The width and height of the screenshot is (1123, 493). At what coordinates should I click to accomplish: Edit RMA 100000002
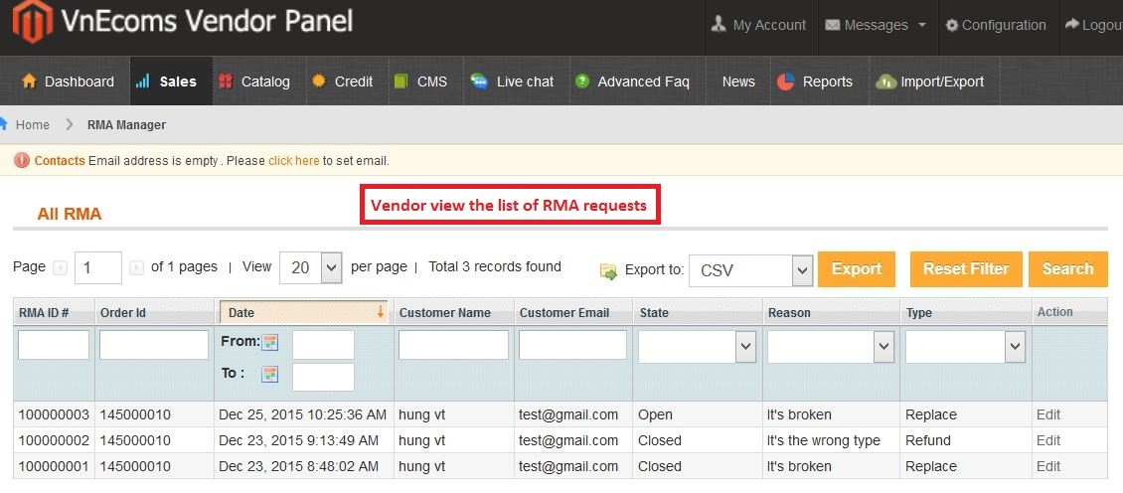pos(1048,440)
